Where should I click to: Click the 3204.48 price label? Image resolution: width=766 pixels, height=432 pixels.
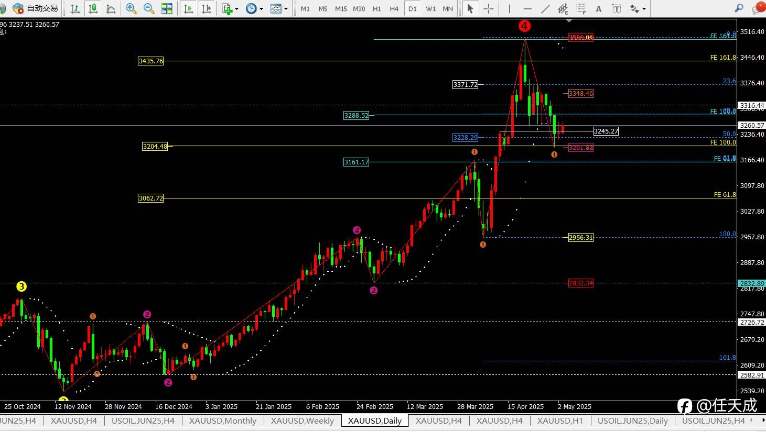click(x=155, y=147)
